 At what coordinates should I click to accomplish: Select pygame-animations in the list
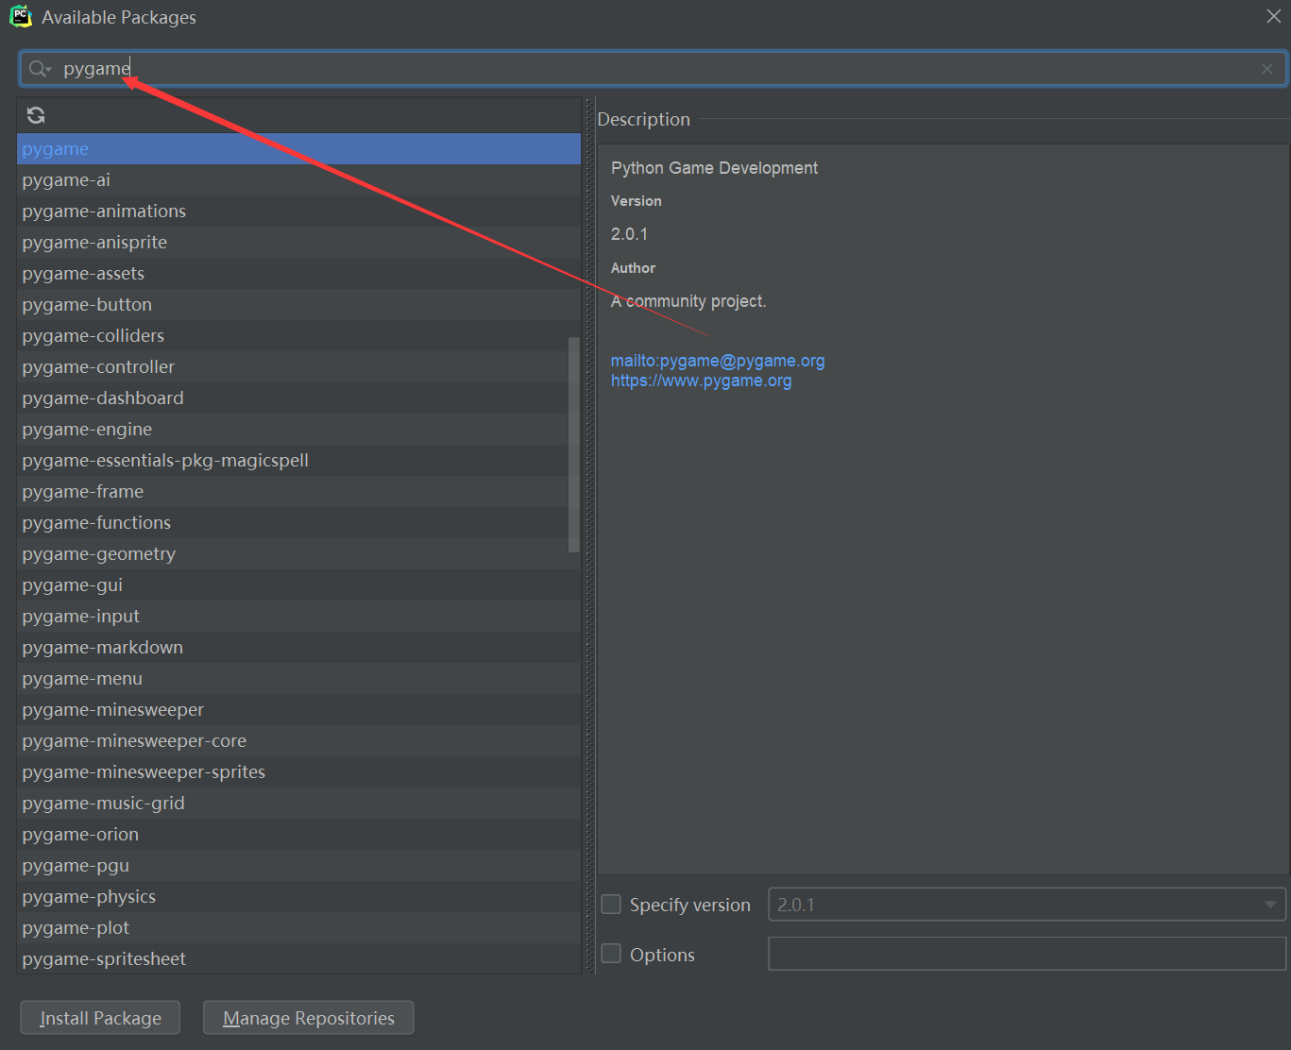coord(298,211)
